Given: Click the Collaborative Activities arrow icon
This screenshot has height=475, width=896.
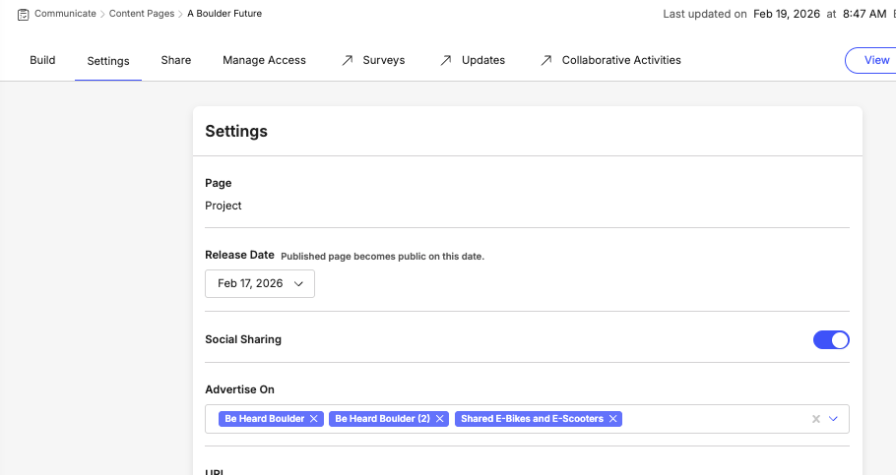Looking at the screenshot, I should pos(545,60).
